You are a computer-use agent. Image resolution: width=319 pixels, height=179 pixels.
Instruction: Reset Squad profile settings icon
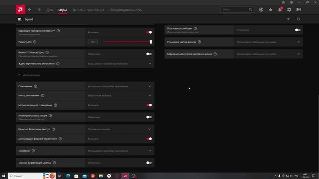click(298, 19)
